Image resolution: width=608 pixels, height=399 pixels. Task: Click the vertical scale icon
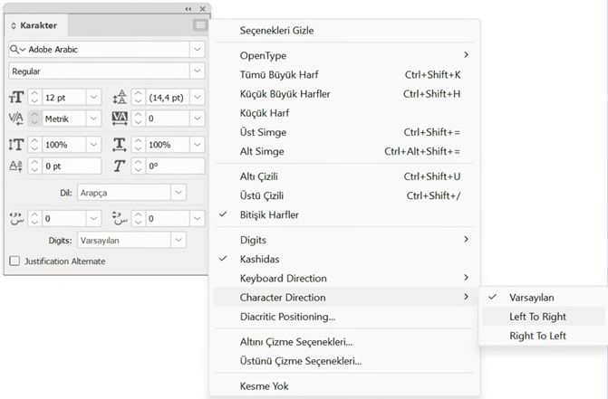pyautogui.click(x=16, y=145)
